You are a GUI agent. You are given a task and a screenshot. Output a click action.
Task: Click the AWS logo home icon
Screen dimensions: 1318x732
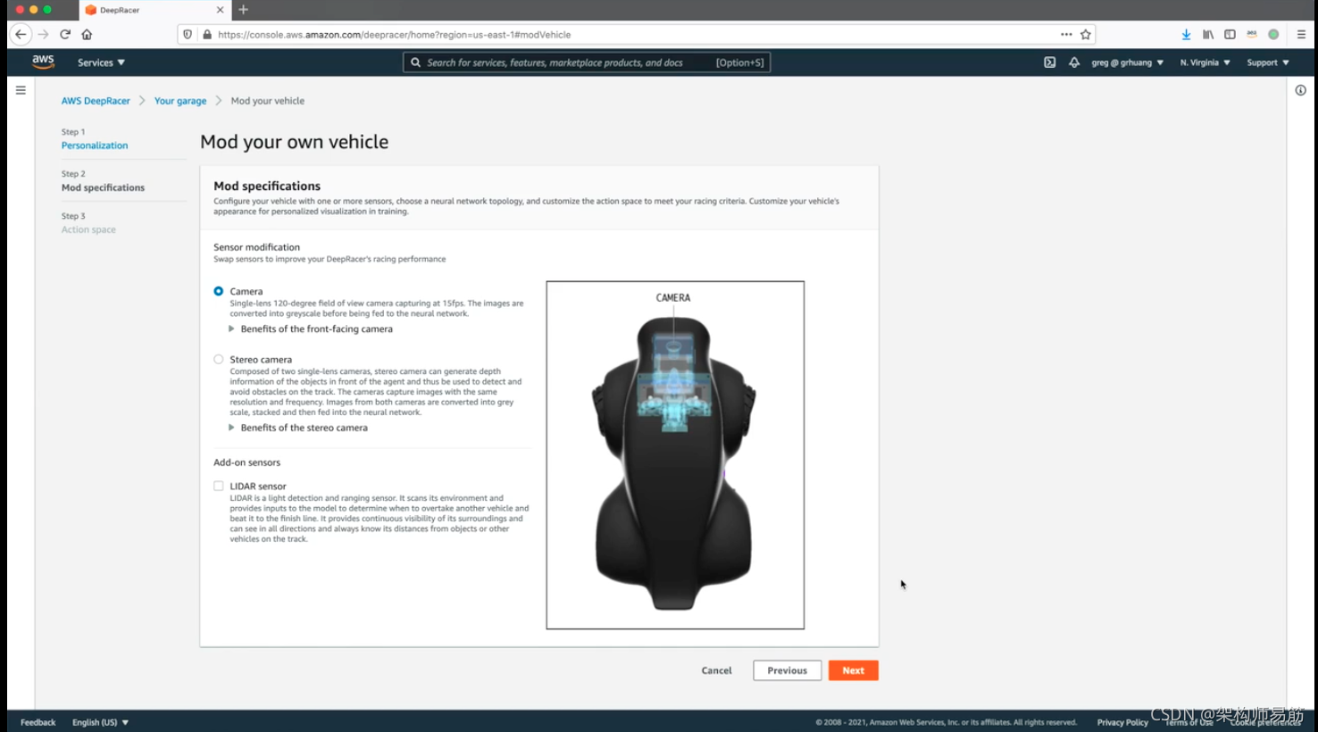tap(43, 62)
